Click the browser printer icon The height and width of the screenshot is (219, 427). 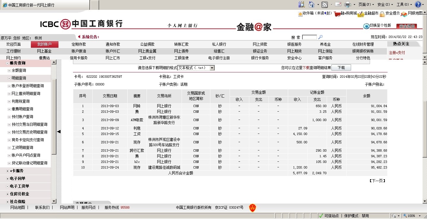tap(347, 4)
